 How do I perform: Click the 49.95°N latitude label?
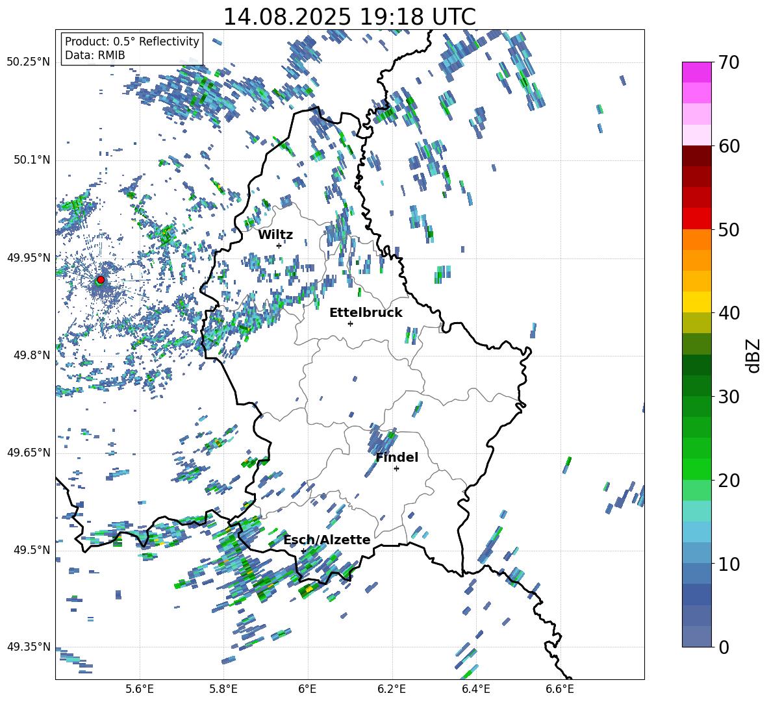coord(29,257)
